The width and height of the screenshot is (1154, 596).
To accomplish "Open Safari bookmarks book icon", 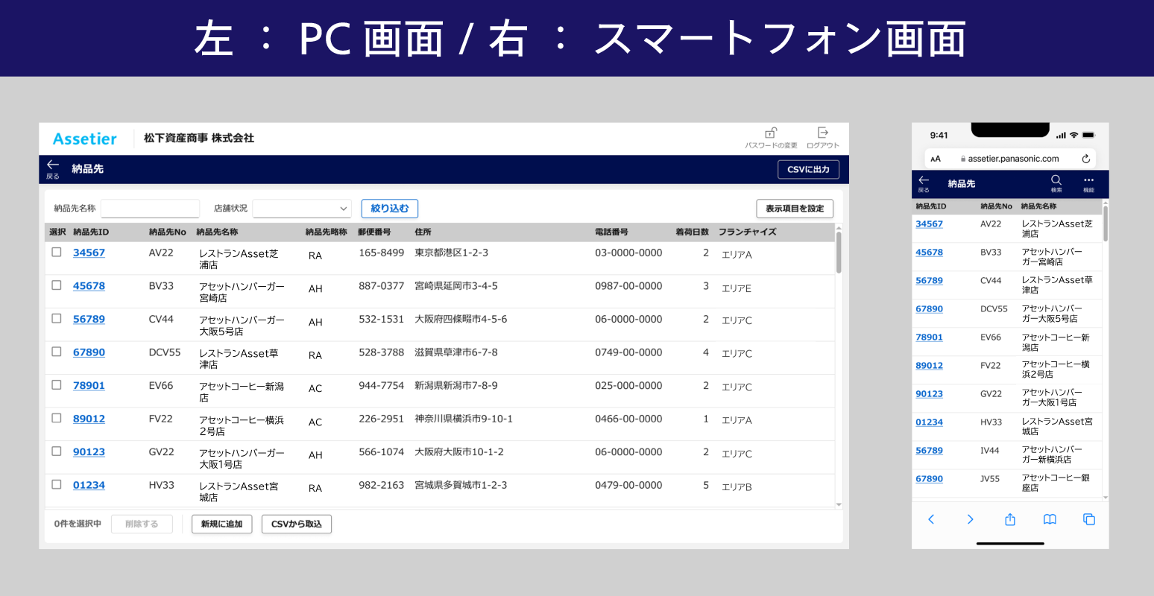I will tap(1050, 519).
